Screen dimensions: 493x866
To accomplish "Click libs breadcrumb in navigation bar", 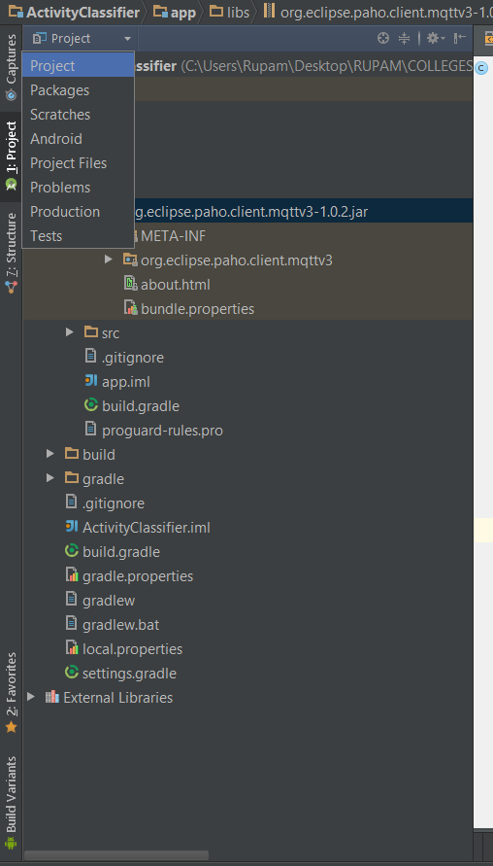I will pyautogui.click(x=231, y=12).
